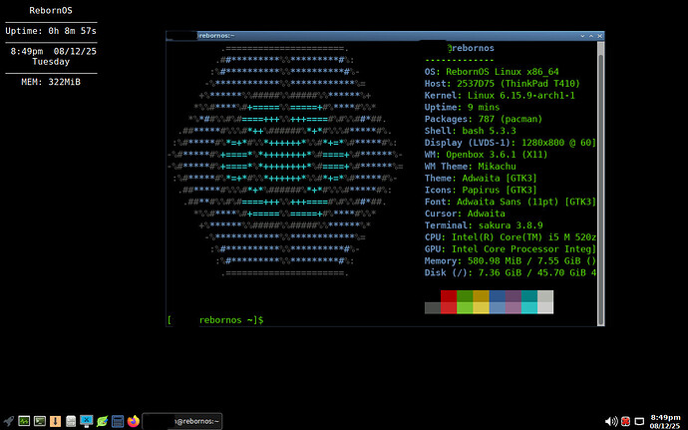Click the 'Packages: 787 (pacman)' line
Image resolution: width=688 pixels, height=430 pixels.
(483, 119)
